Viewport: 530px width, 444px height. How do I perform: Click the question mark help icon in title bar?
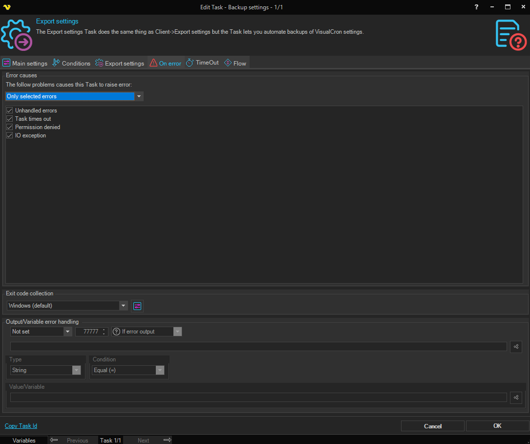(x=476, y=7)
